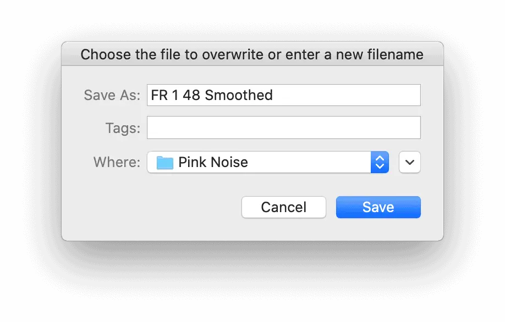Click the empty area of Where popup
The image size is (505, 322).
pyautogui.click(x=309, y=162)
